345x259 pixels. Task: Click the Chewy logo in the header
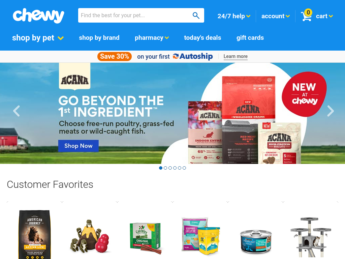(38, 16)
